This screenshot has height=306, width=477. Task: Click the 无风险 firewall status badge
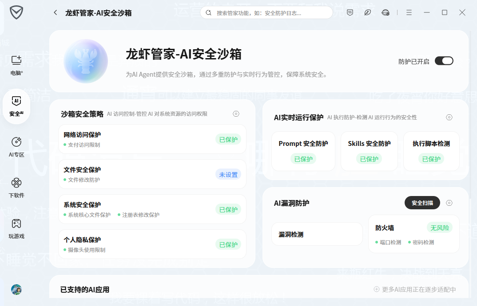[440, 228]
